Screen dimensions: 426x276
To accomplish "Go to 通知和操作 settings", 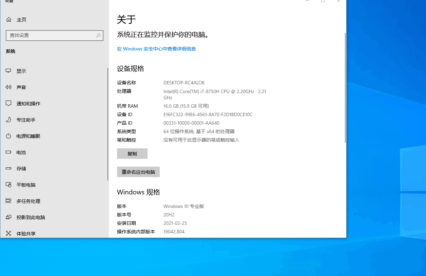I will click(x=54, y=104).
